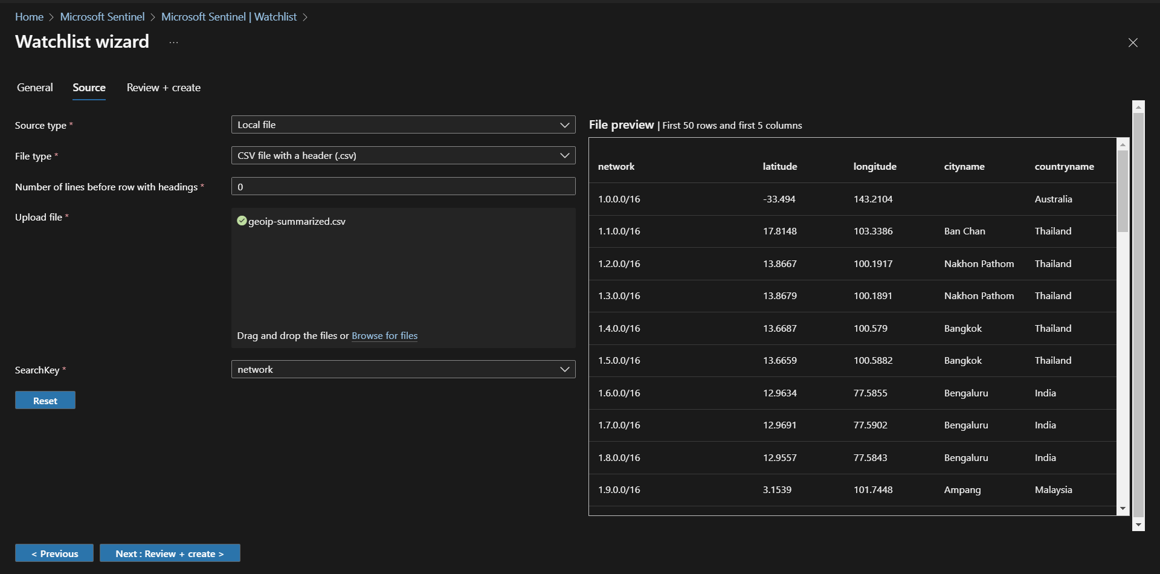
Task: Click the 77.5855 longitude value
Action: [x=871, y=393]
